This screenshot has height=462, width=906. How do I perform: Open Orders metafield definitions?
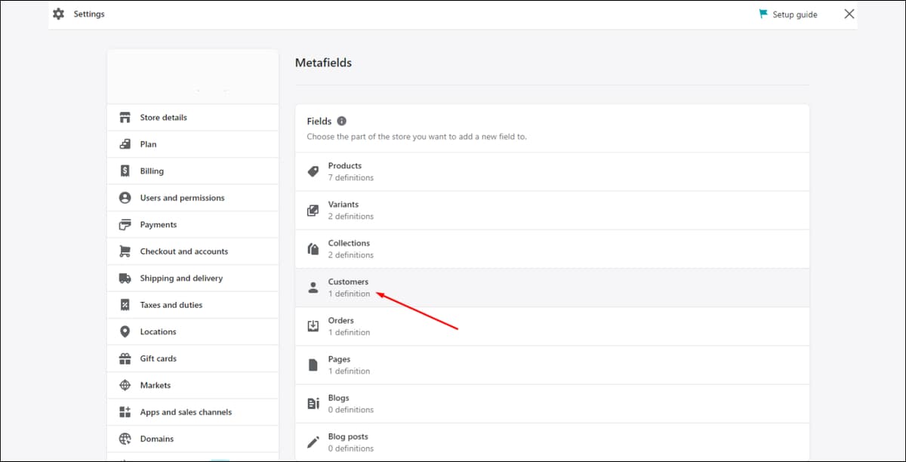[552, 327]
